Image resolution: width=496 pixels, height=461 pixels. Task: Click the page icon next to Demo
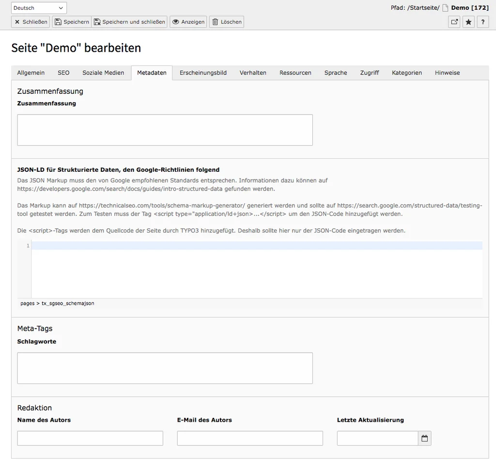445,7
